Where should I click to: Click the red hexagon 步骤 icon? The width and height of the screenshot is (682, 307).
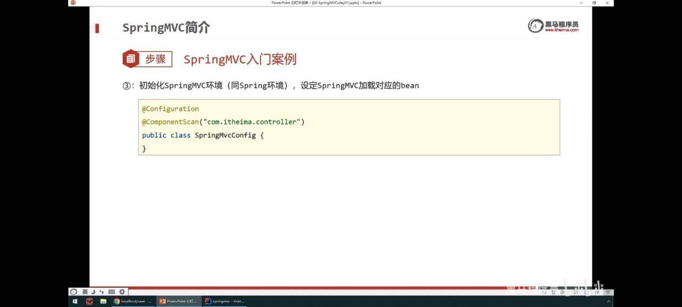(x=131, y=59)
